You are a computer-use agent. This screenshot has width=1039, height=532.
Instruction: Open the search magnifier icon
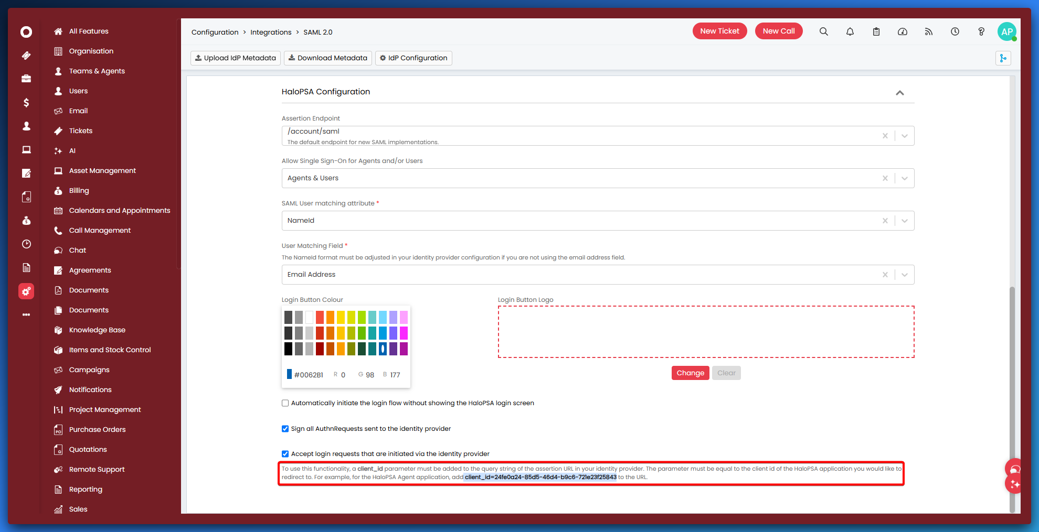824,31
